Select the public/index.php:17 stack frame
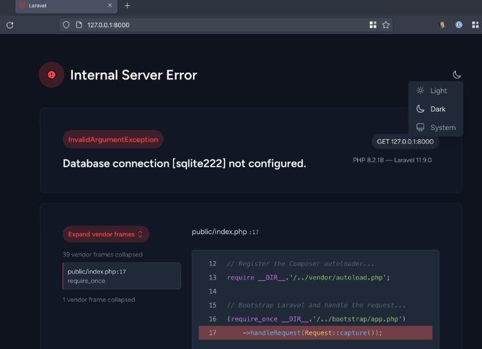The height and width of the screenshot is (349, 482). pyautogui.click(x=121, y=276)
